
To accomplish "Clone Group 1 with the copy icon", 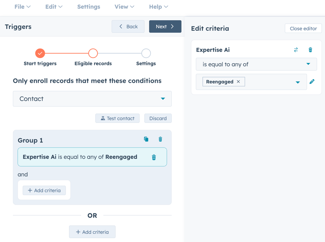I will pos(146,139).
